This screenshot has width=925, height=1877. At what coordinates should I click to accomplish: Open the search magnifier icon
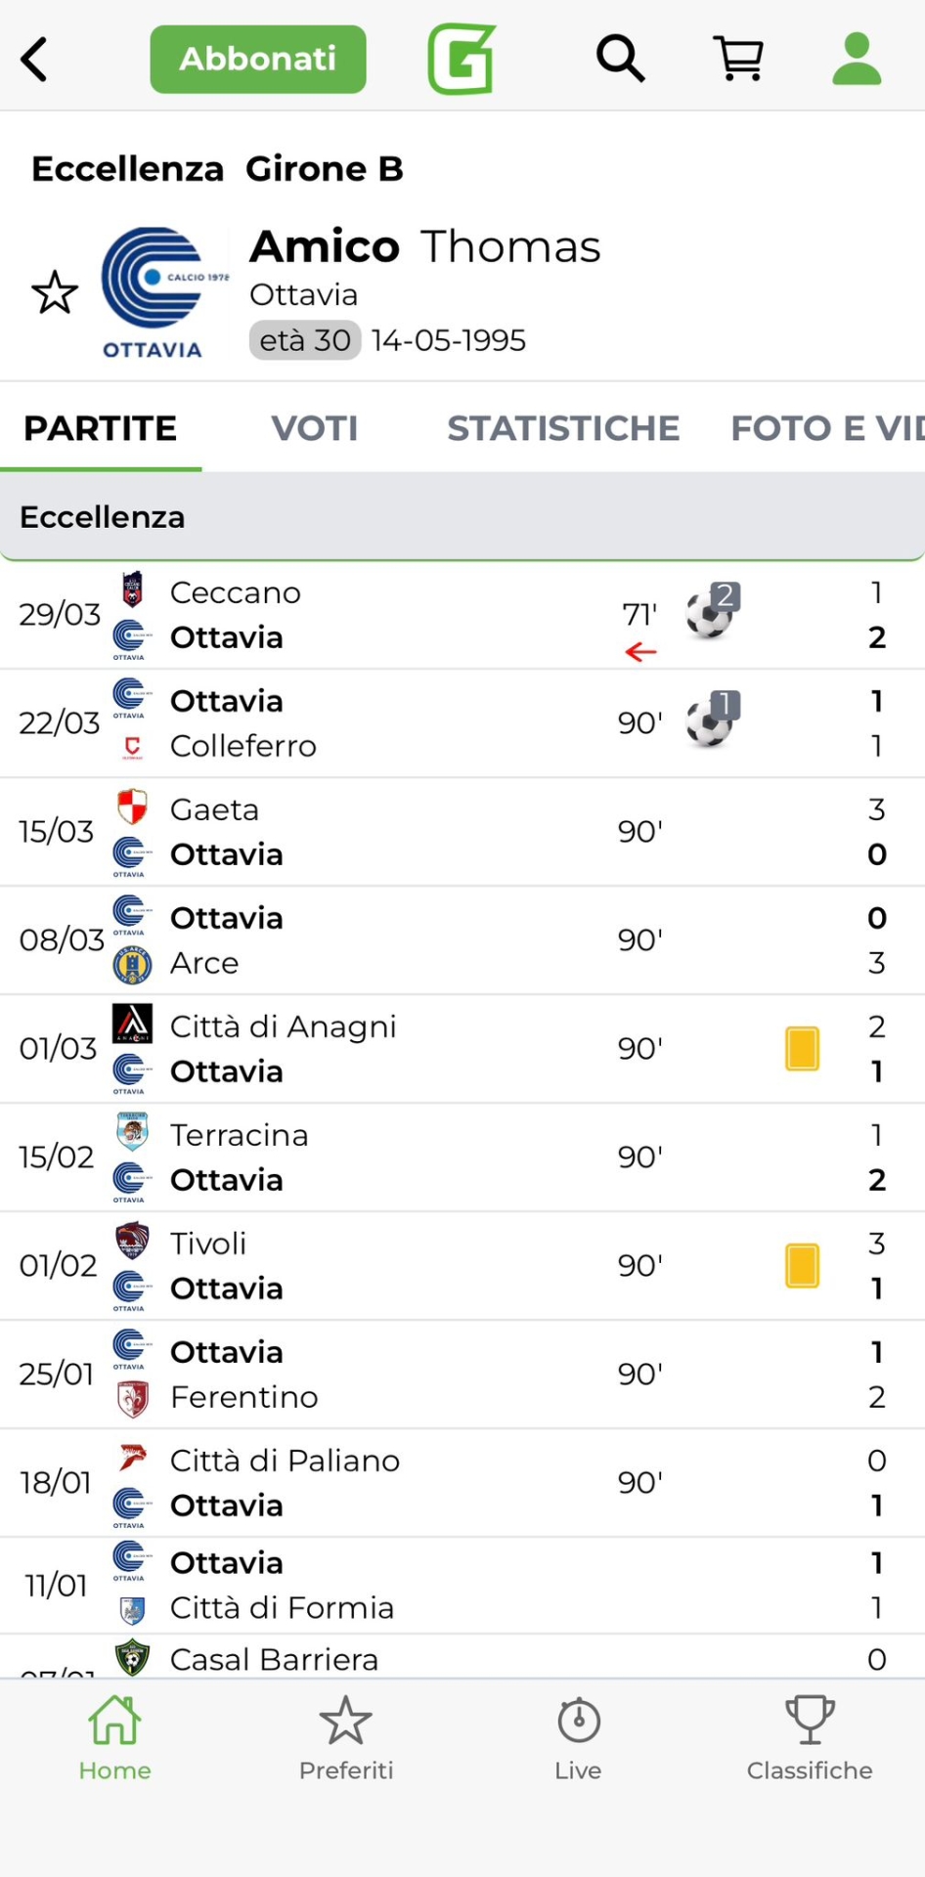[x=621, y=60]
